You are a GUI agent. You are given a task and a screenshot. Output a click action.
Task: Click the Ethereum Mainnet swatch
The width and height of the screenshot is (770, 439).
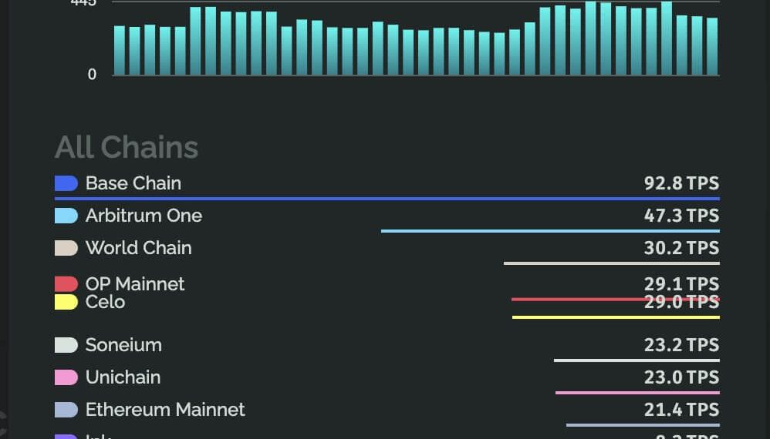click(x=66, y=410)
